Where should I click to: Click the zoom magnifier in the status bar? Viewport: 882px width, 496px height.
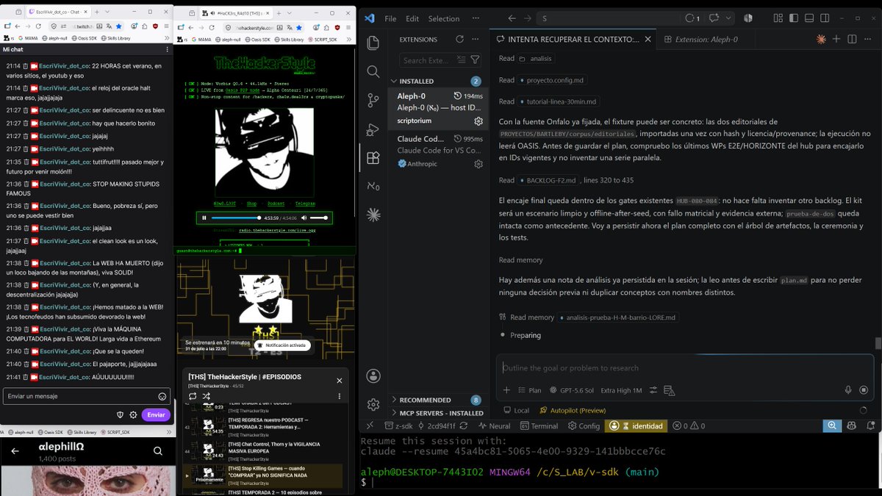tap(831, 425)
